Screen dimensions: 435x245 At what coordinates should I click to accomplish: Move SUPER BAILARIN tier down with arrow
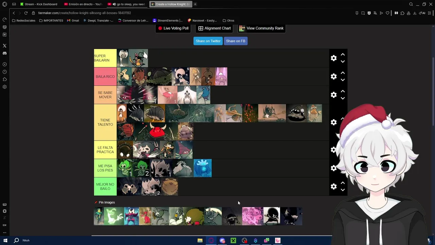[343, 62]
